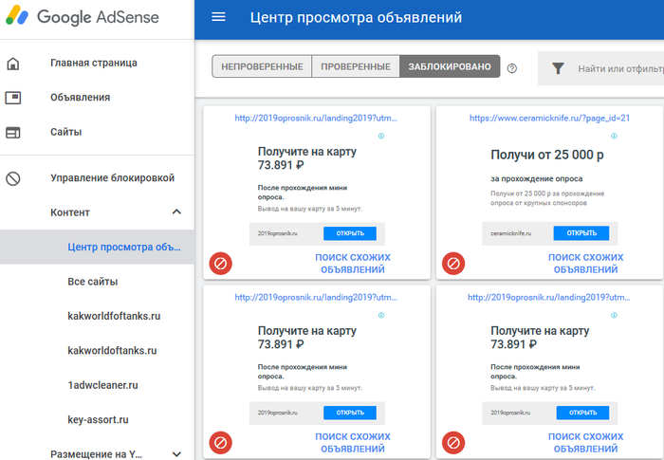Click ПОИСК СХОЖИХ ОБЪЯВЛЕНИЙ on ceramicknife ad
This screenshot has width=664, height=460.
(585, 264)
